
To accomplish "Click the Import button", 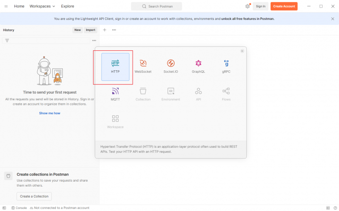I will (90, 30).
